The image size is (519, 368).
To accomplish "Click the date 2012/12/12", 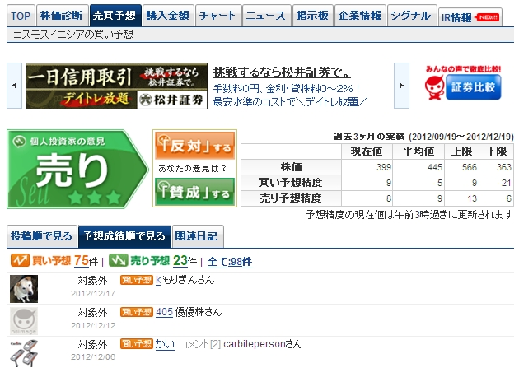I will [93, 326].
